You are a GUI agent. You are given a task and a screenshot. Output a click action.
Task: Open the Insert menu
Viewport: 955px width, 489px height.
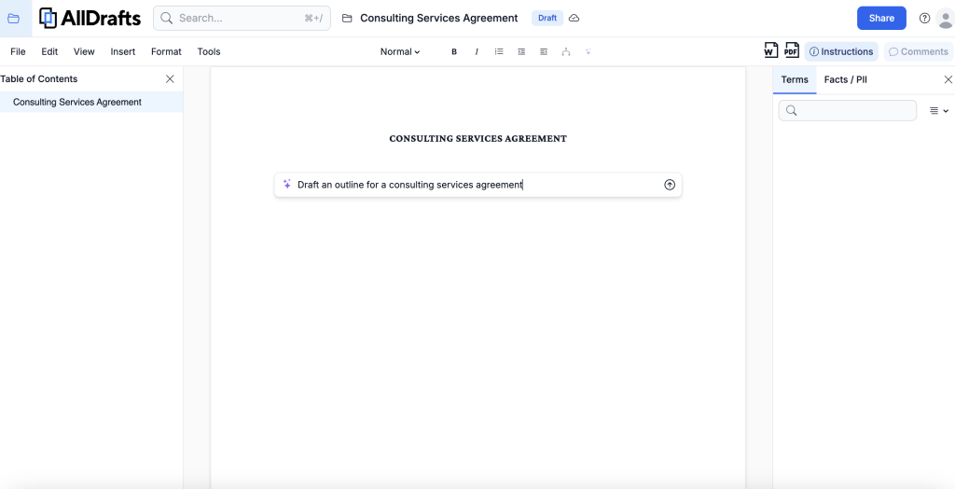tap(122, 52)
